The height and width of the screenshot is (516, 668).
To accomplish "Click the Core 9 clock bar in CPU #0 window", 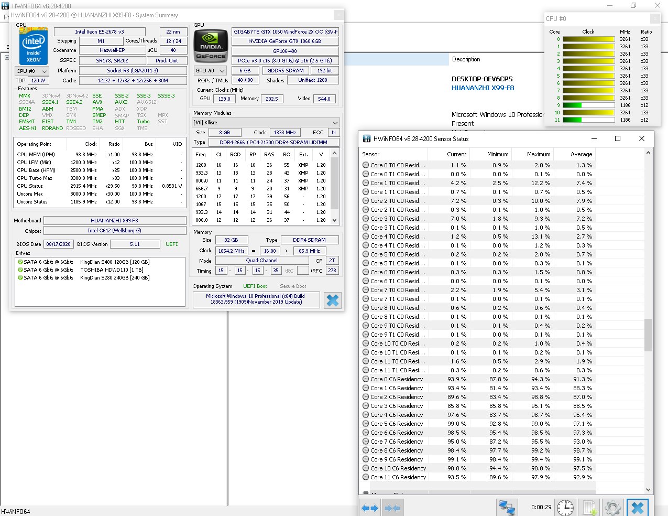I will pyautogui.click(x=588, y=105).
